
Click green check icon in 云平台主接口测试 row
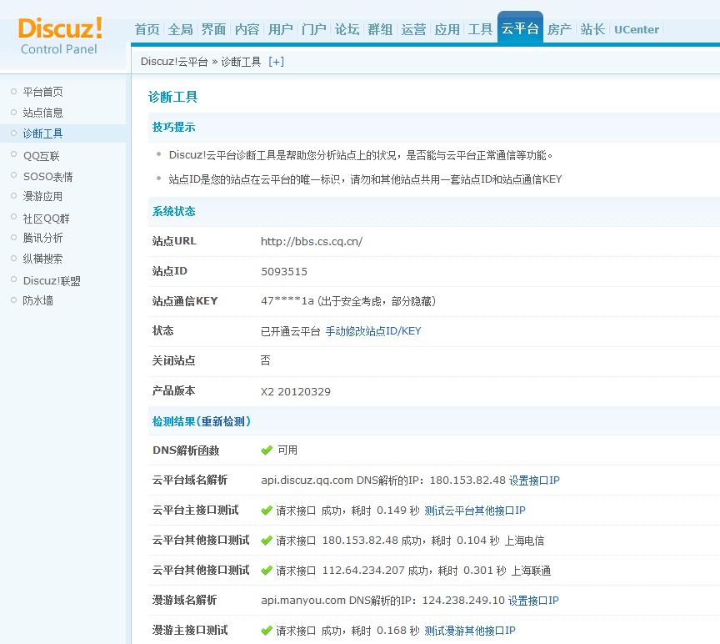click(x=267, y=511)
